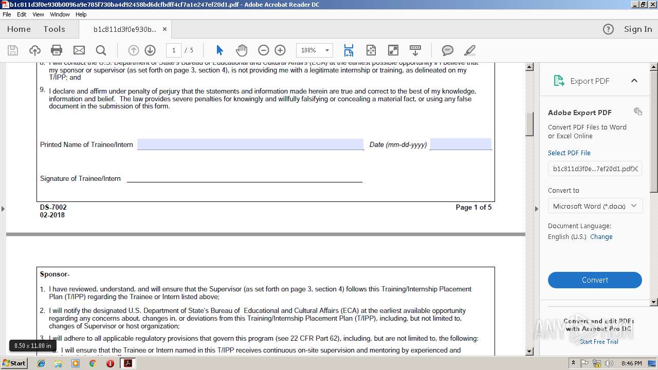Switch to the Home tab
The height and width of the screenshot is (370, 658).
pos(19,29)
